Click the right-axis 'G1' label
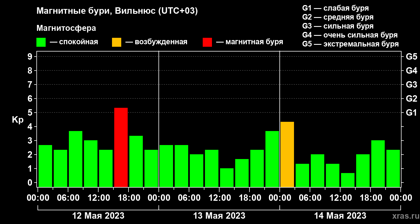The width and height of the screenshot is (420, 224). click(x=411, y=113)
